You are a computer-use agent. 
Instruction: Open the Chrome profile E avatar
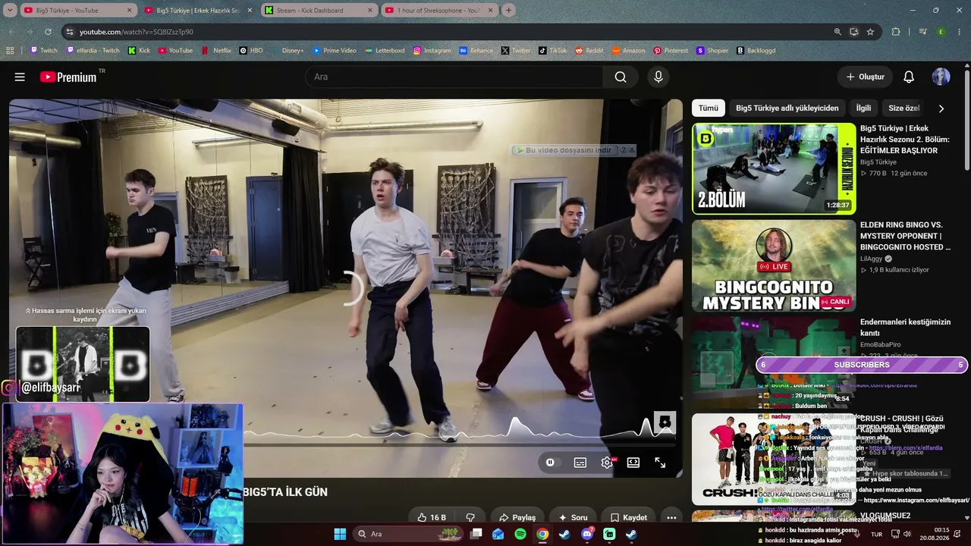coord(941,32)
